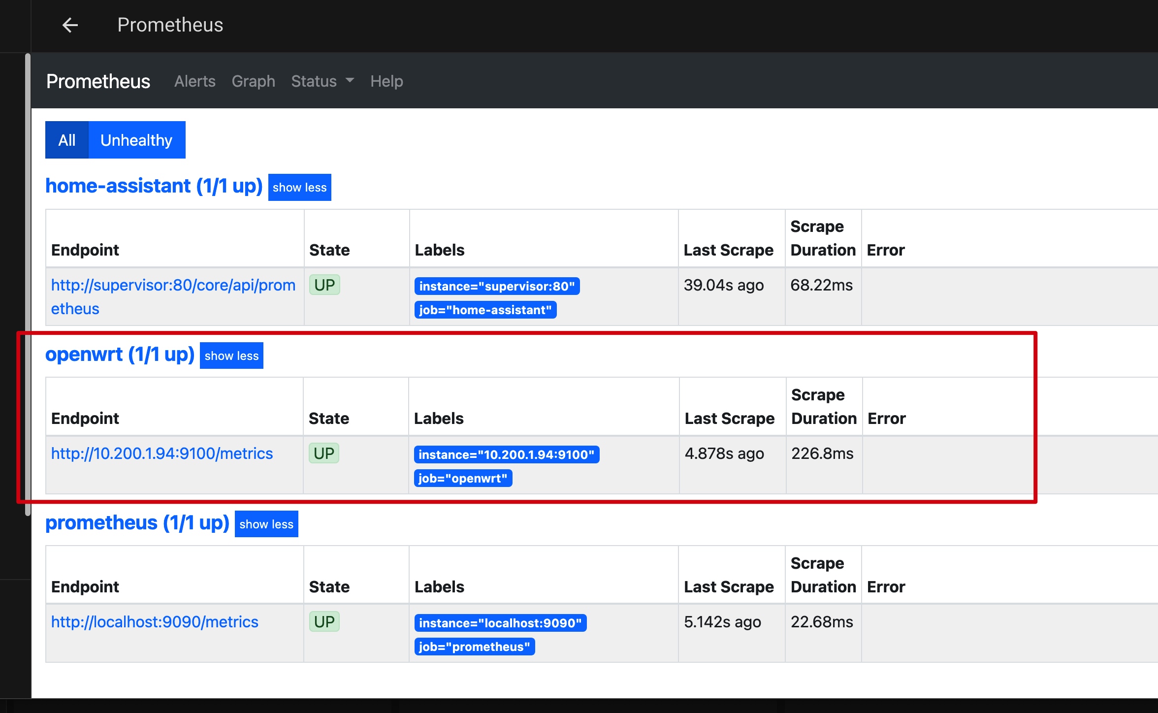Collapse home-assistant targets with show less
The image size is (1158, 713).
[299, 188]
